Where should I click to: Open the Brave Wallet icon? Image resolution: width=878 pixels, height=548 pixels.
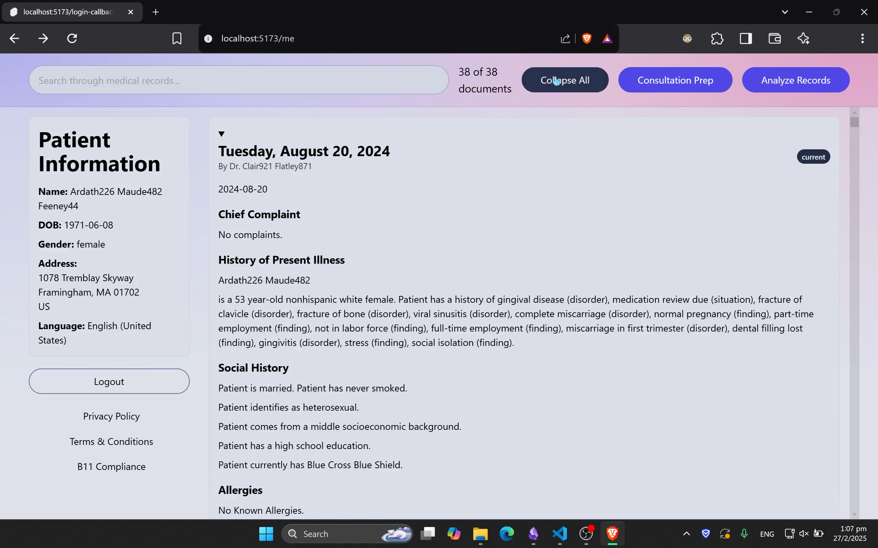point(775,38)
